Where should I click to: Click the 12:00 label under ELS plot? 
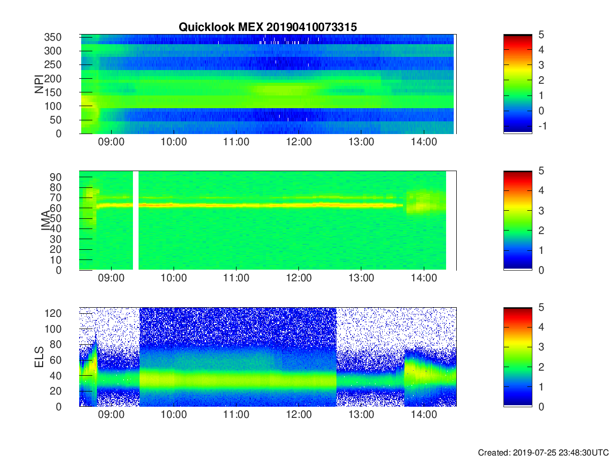(298, 415)
